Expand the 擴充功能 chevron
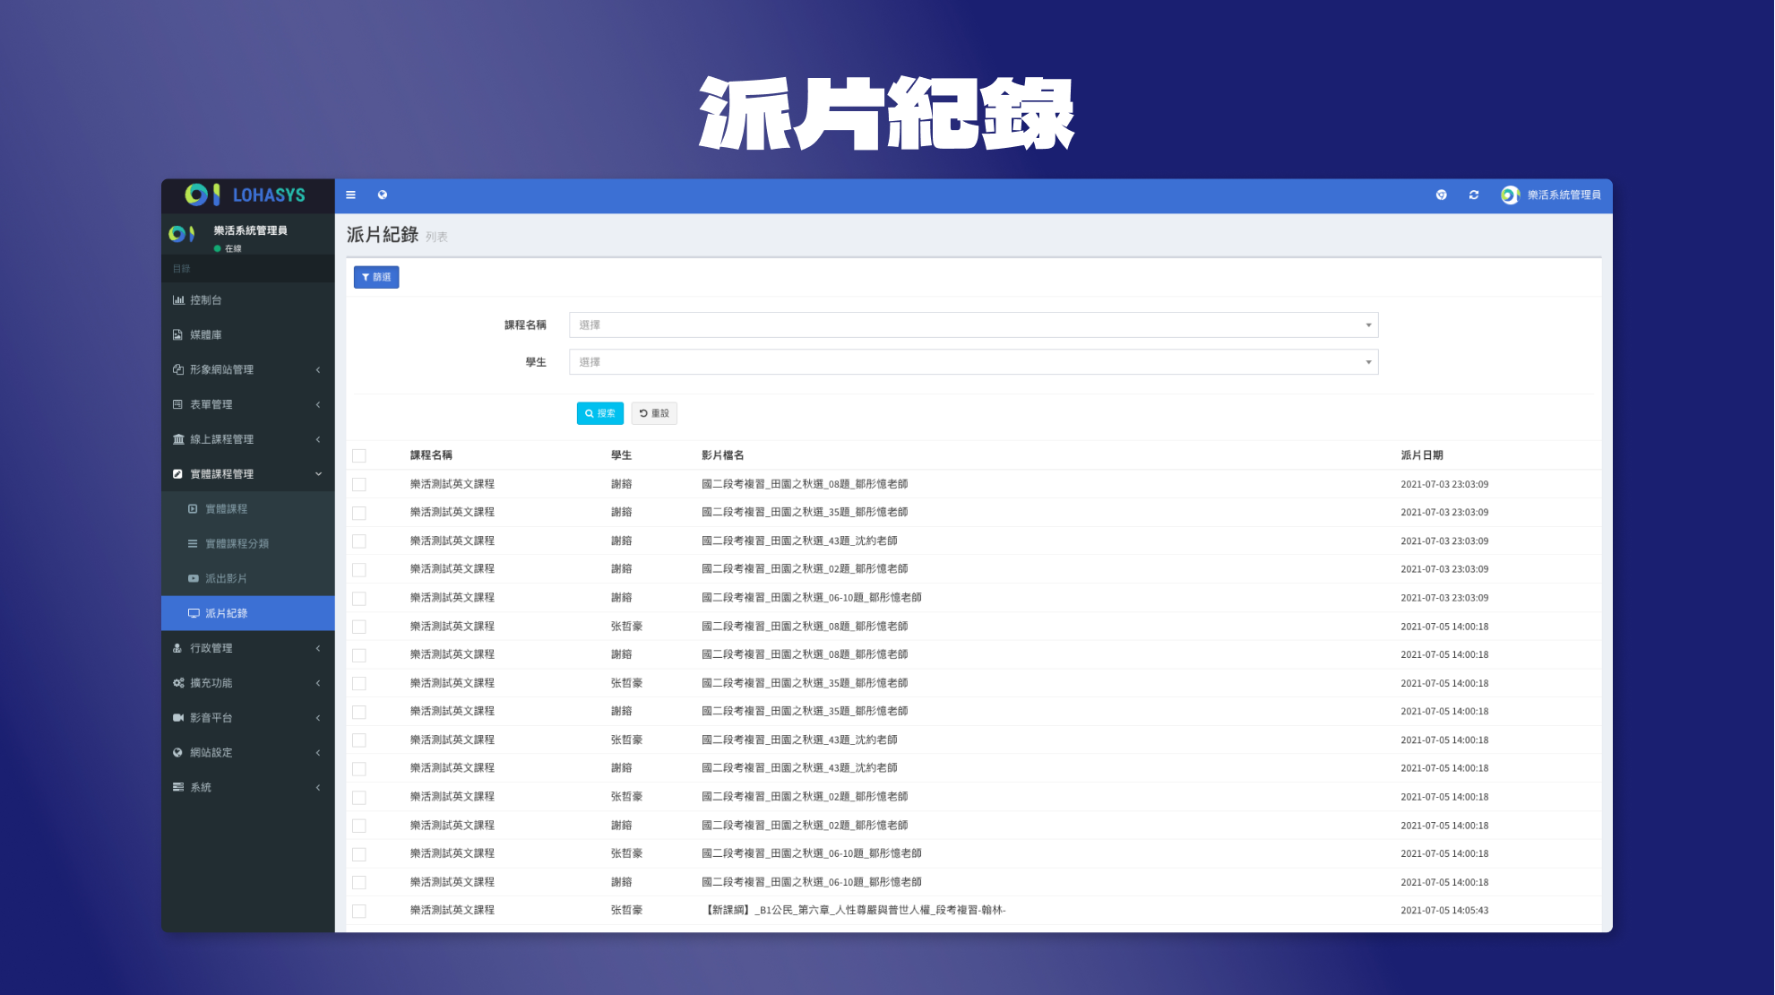The width and height of the screenshot is (1775, 995). (318, 683)
